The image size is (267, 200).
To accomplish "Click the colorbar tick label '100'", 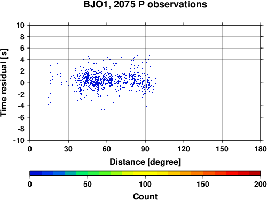I will [x=145, y=184].
